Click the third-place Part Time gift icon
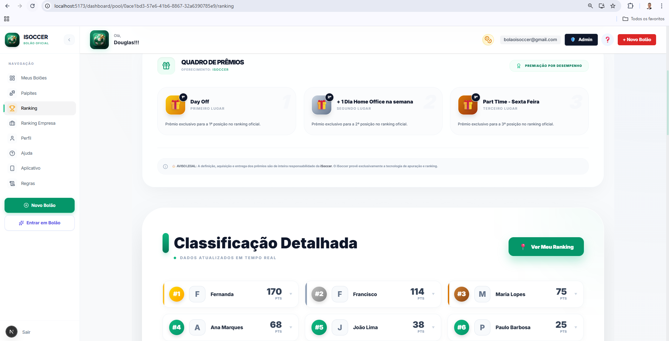 pos(468,105)
